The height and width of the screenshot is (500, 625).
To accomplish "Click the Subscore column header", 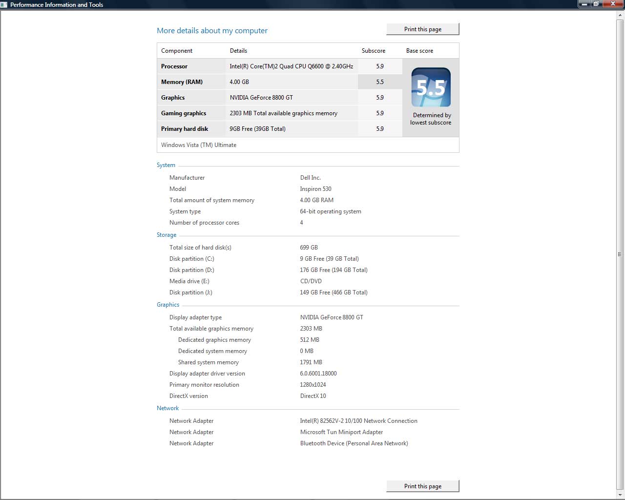I will point(374,51).
